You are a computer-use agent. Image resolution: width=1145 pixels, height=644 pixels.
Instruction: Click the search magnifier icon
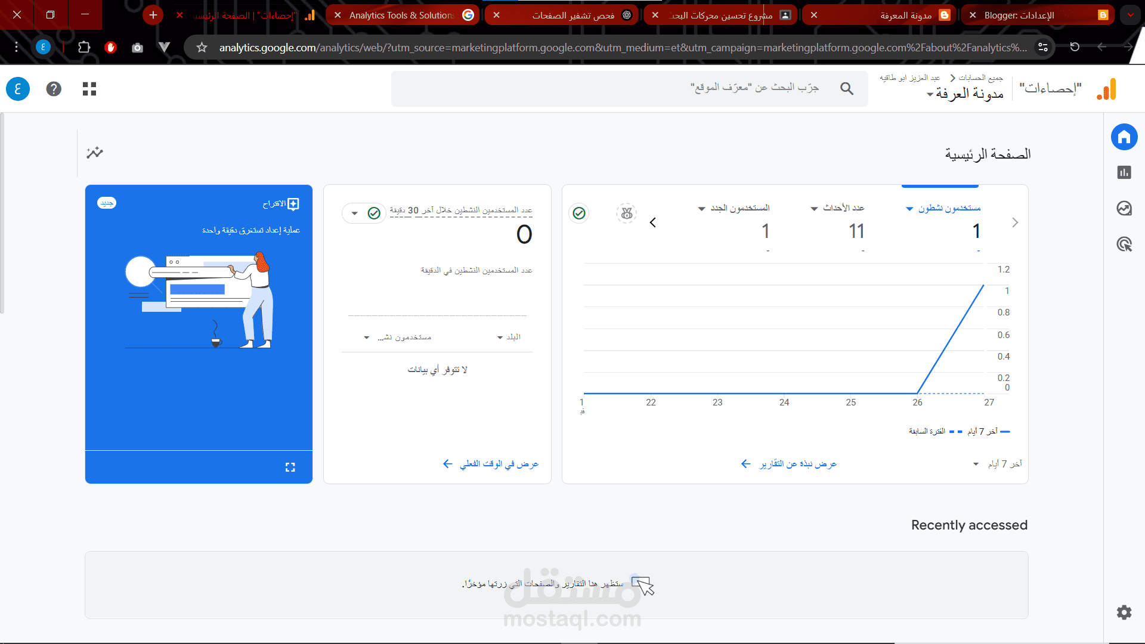click(847, 89)
